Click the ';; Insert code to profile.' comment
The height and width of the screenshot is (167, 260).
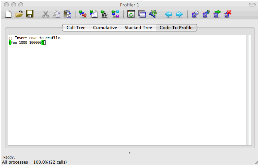coord(35,38)
